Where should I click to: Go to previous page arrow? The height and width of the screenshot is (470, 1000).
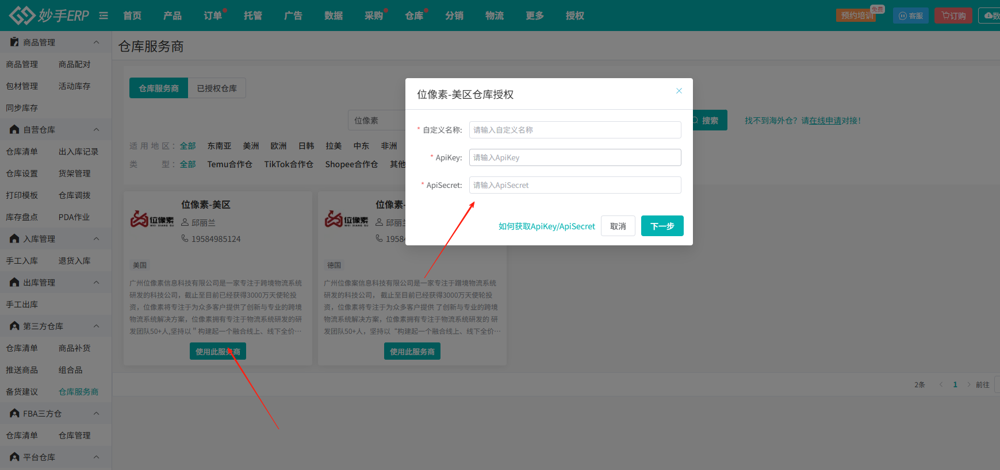coord(941,384)
